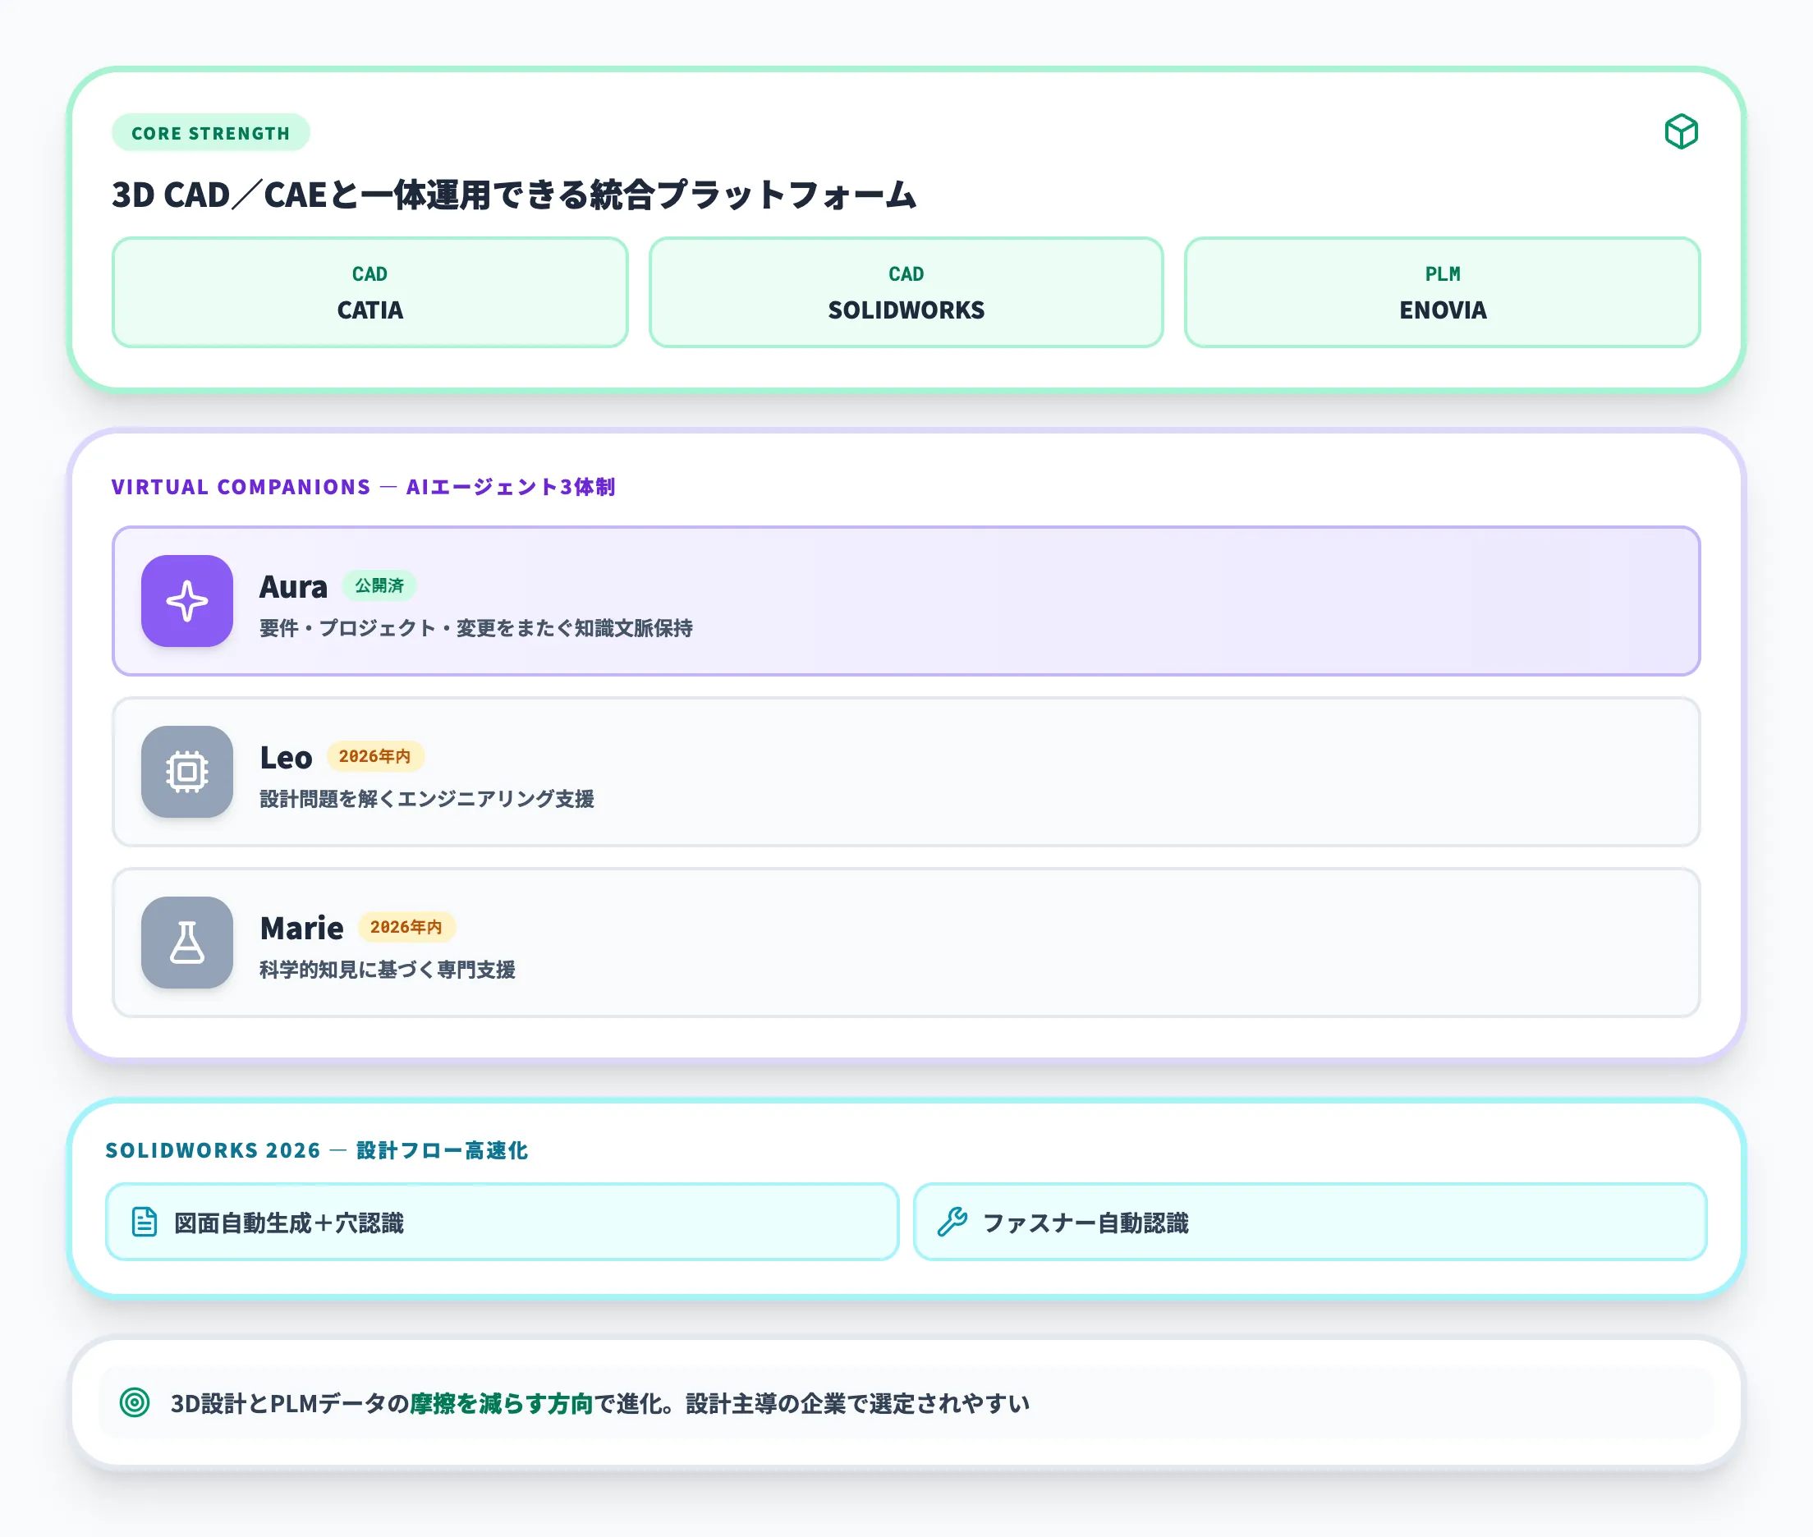Click the document icon beside 図面自動生成
Image resolution: width=1813 pixels, height=1537 pixels.
145,1222
